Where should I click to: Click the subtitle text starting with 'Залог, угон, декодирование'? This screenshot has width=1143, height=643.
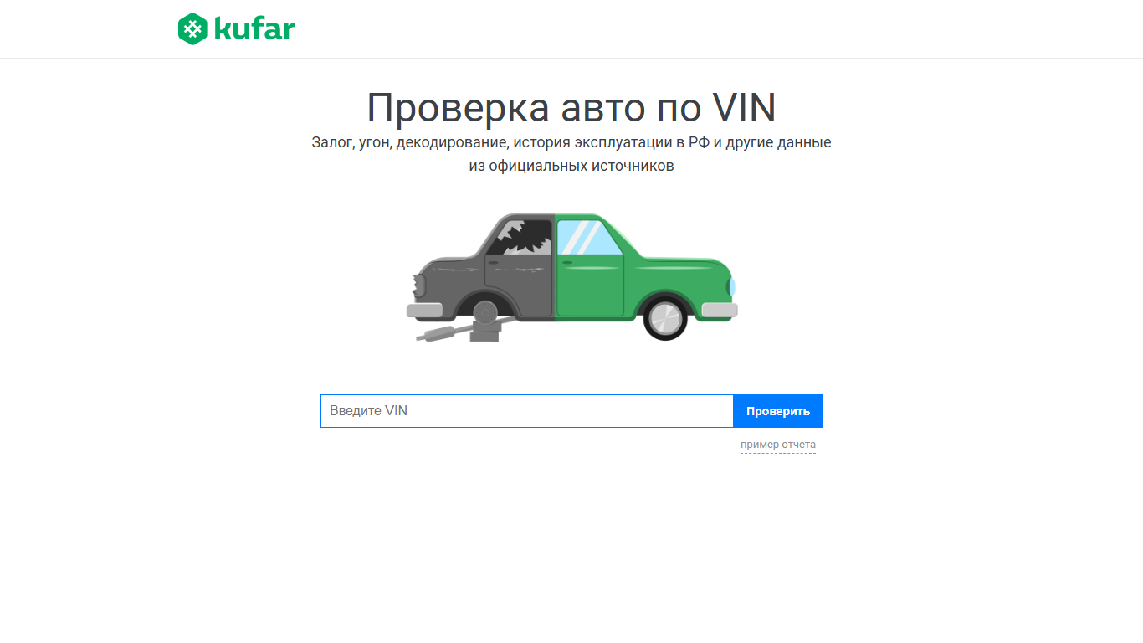point(571,154)
